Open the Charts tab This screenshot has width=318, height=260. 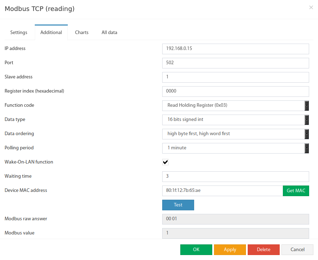(x=82, y=32)
